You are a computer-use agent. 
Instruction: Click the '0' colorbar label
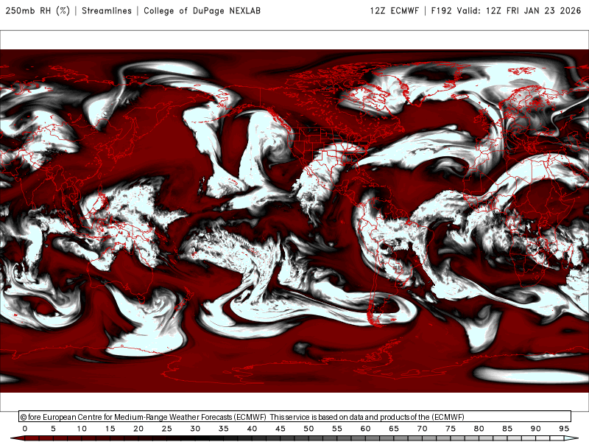[x=25, y=429]
